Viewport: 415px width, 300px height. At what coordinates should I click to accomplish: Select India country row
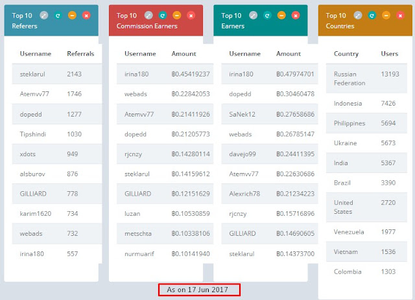point(366,163)
